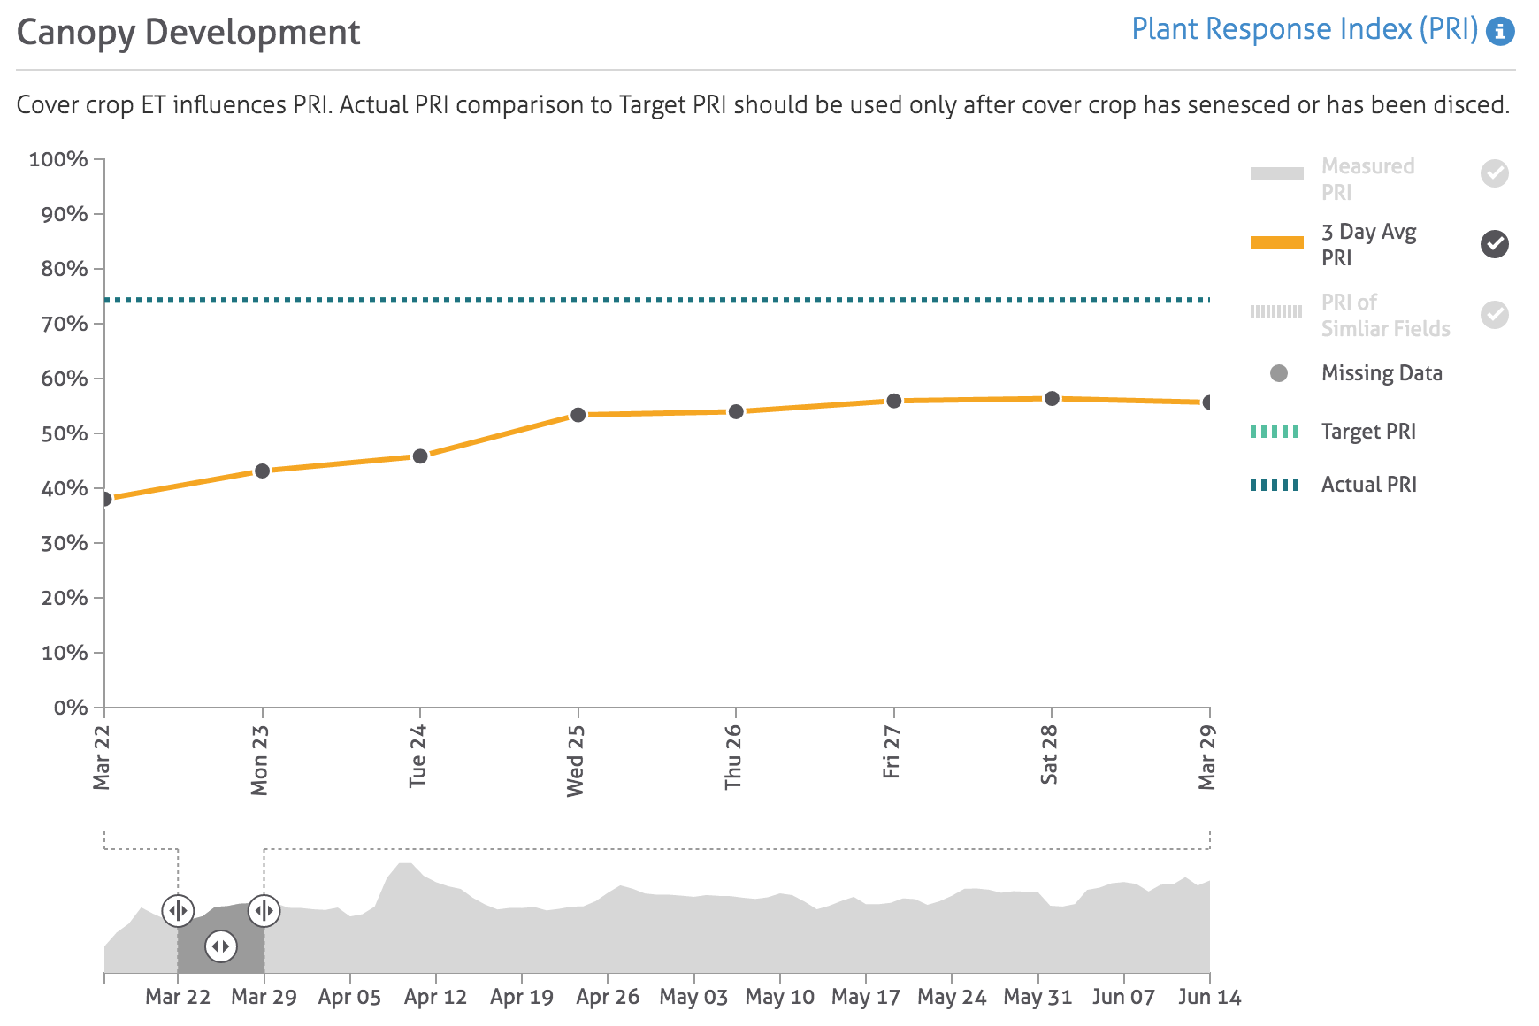
Task: Click Actual PRI legend entry
Action: [1368, 485]
